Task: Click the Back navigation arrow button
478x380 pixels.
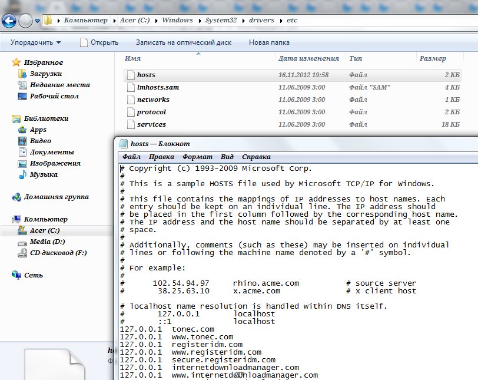Action: point(9,21)
